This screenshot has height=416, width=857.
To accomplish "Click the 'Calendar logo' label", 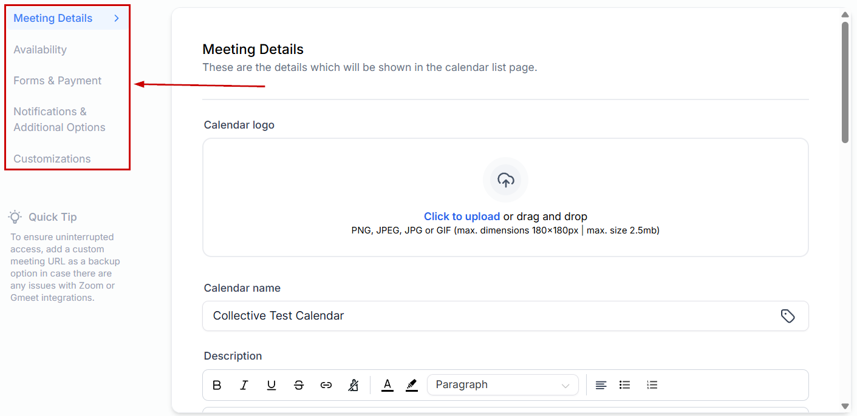I will click(x=239, y=125).
